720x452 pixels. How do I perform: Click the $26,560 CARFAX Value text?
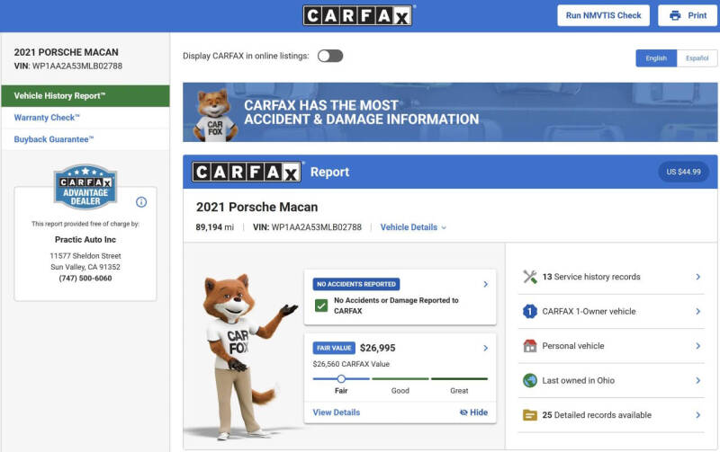[351, 364]
